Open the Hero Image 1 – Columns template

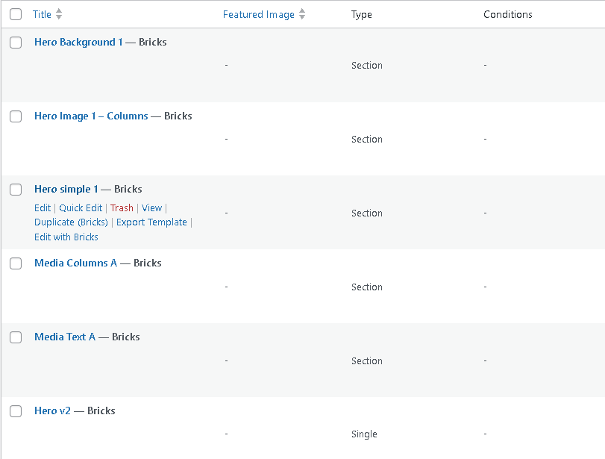(91, 116)
